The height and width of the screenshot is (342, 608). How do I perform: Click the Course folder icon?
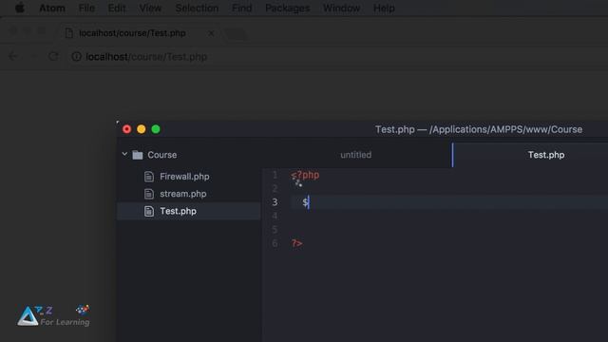pos(138,155)
